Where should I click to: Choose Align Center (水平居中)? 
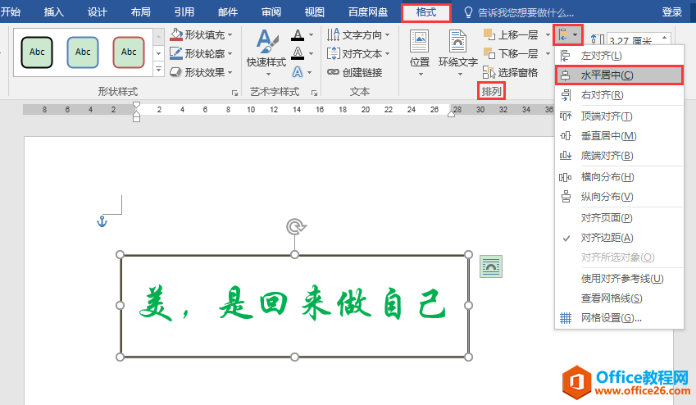(x=619, y=75)
